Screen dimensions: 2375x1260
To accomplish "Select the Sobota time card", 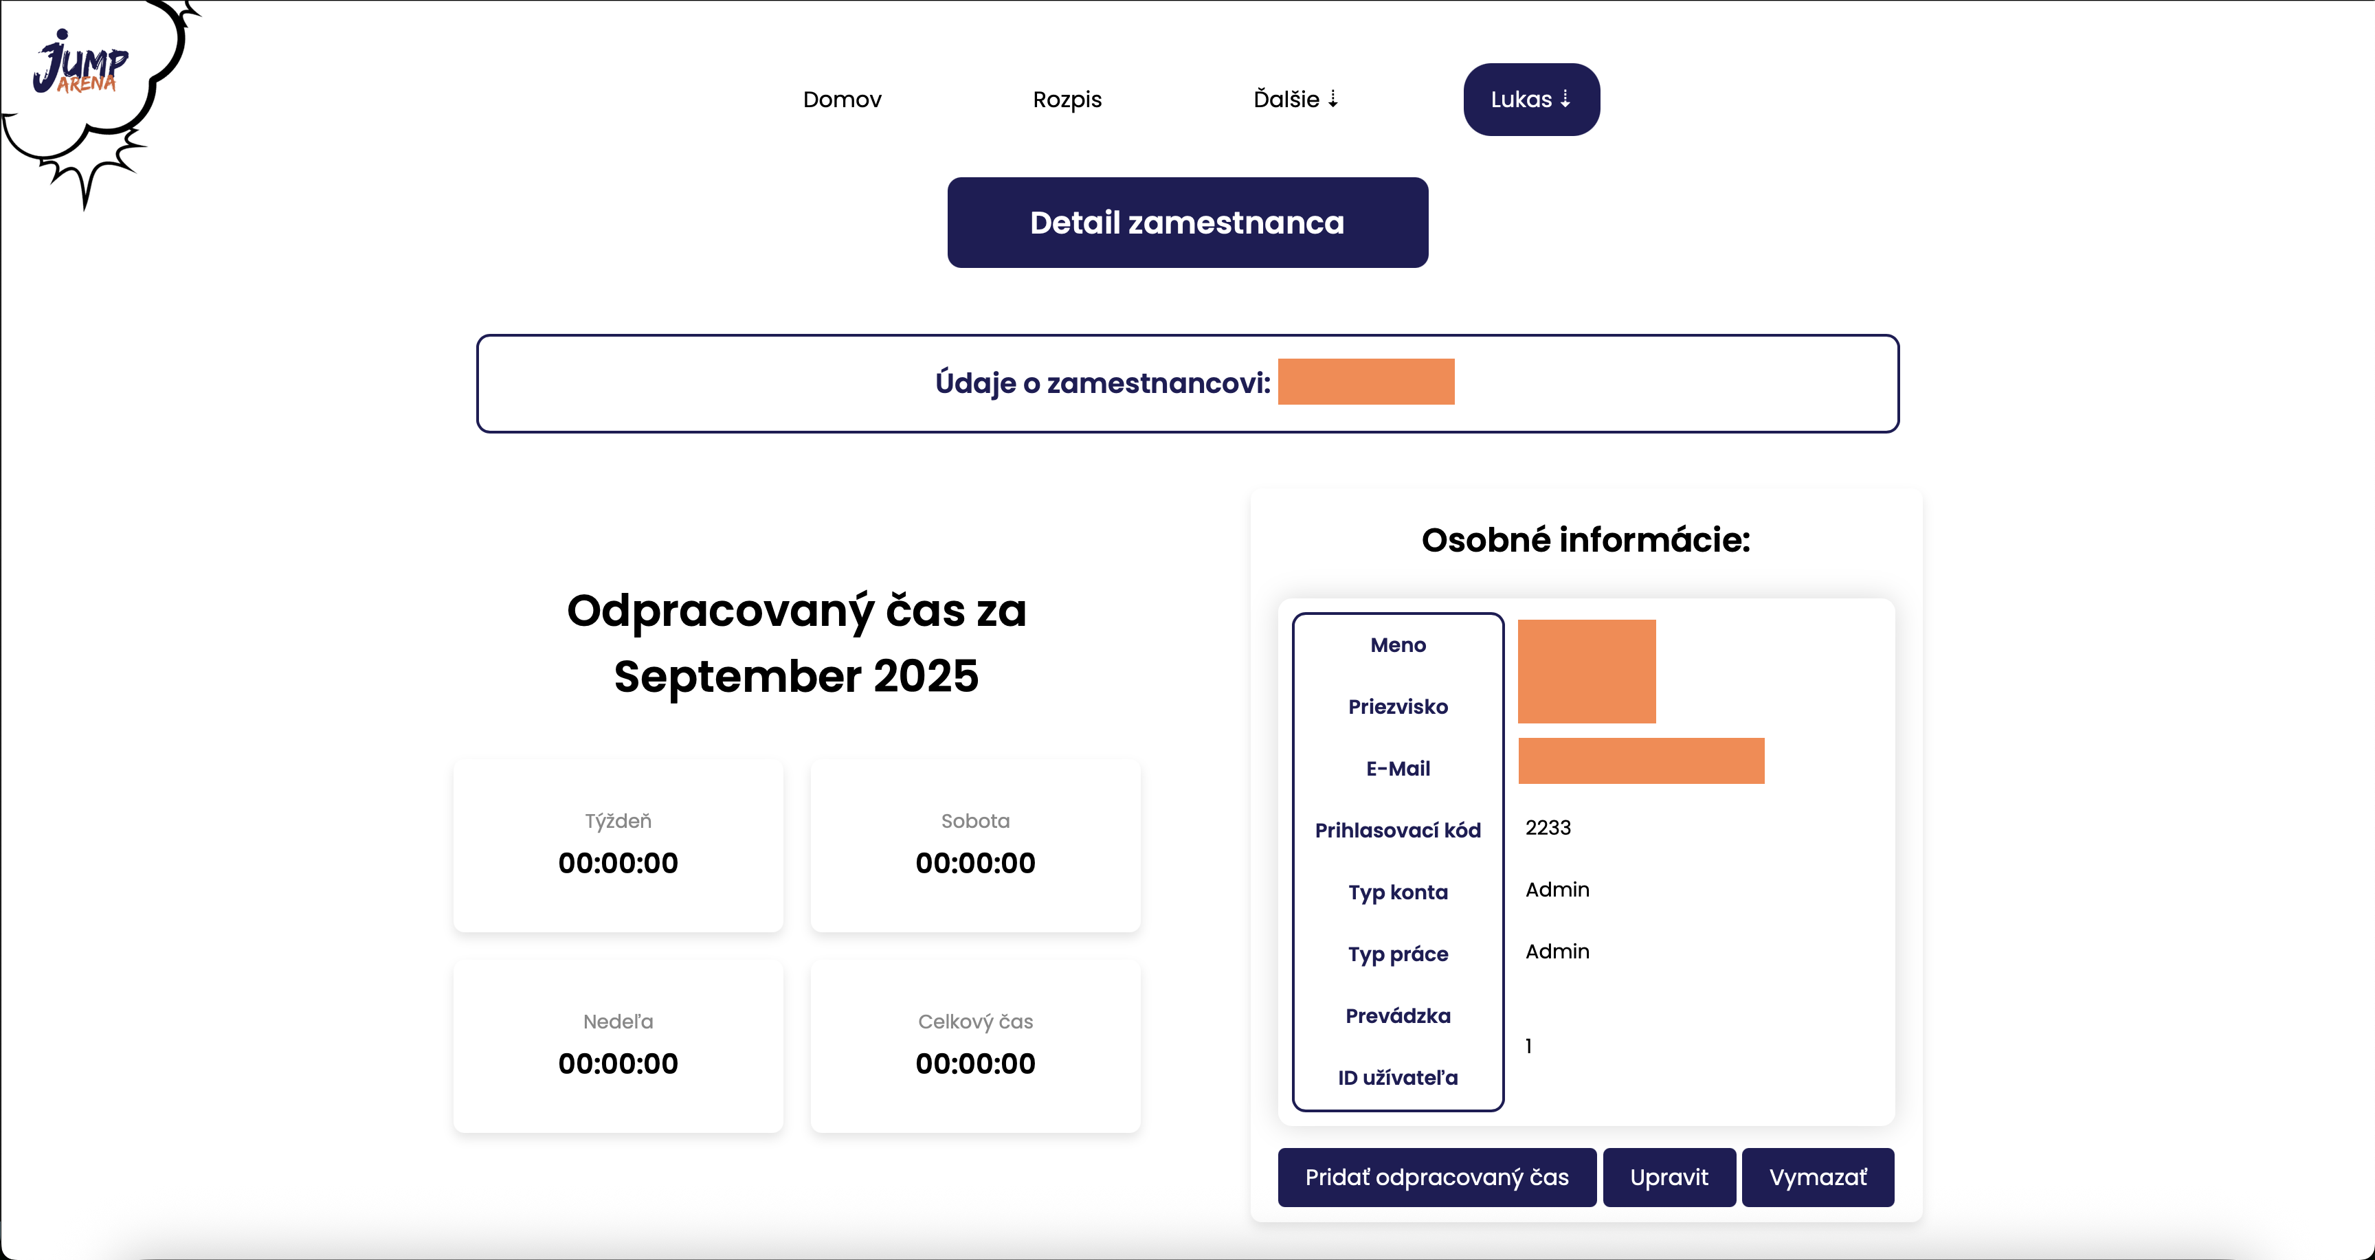I will [x=975, y=845].
